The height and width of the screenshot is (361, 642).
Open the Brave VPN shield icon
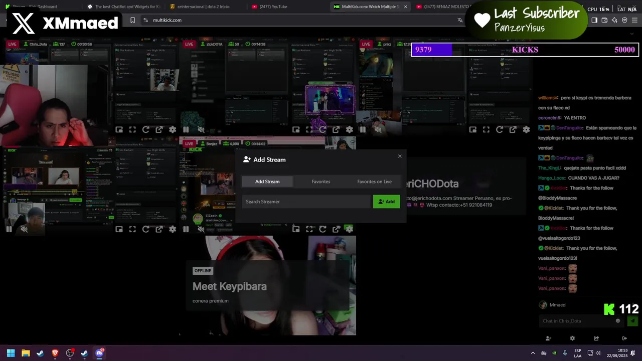point(624,20)
